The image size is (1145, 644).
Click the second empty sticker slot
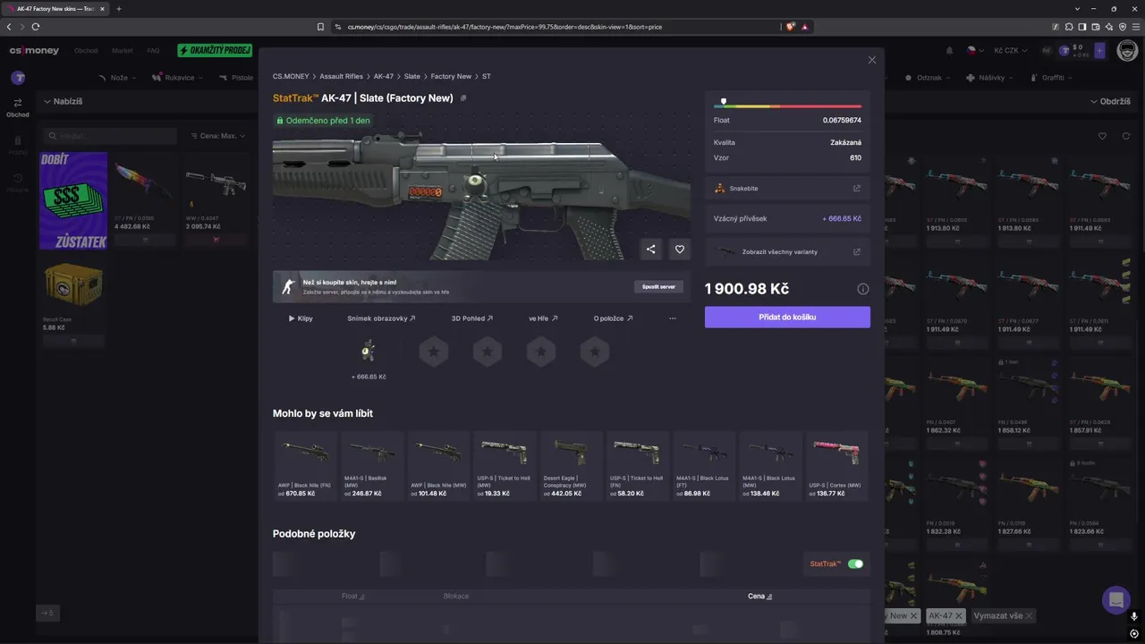(488, 352)
